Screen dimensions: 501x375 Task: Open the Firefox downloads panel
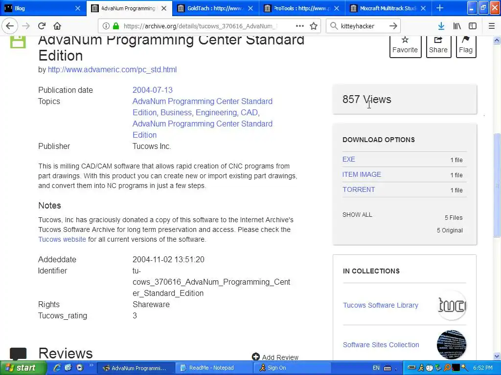[441, 26]
